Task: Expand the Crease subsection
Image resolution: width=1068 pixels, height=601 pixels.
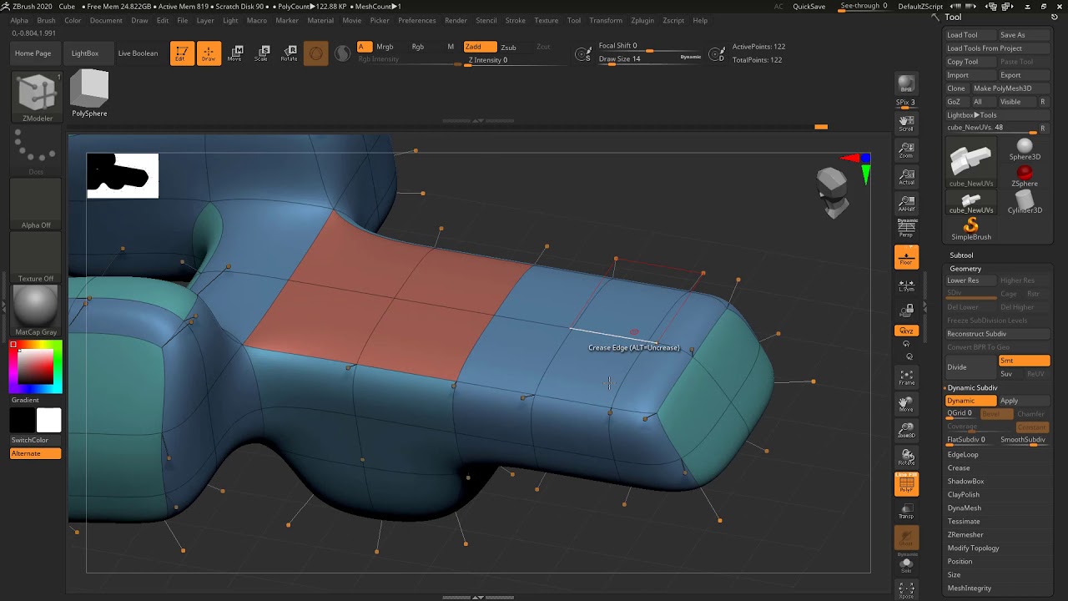Action: (x=959, y=468)
